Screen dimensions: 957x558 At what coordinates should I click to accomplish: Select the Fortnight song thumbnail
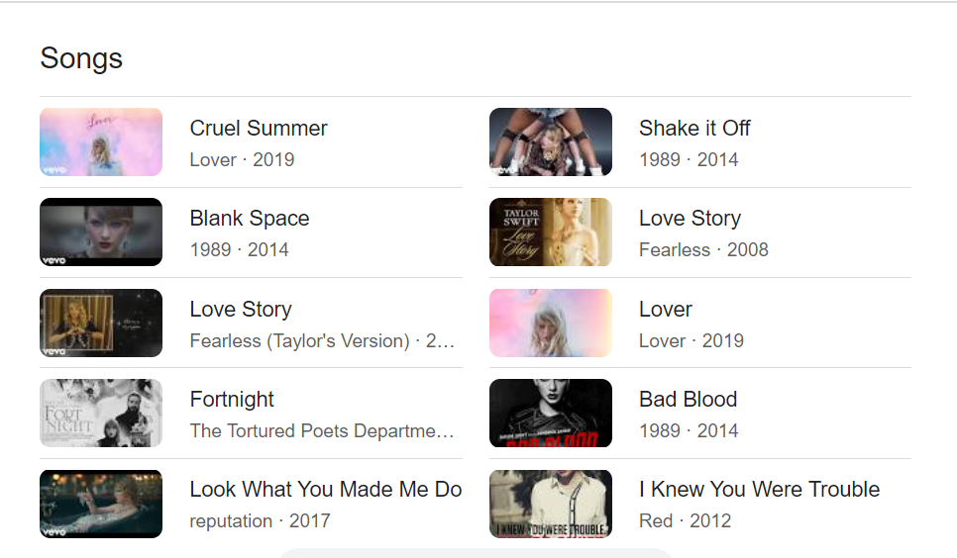101,414
